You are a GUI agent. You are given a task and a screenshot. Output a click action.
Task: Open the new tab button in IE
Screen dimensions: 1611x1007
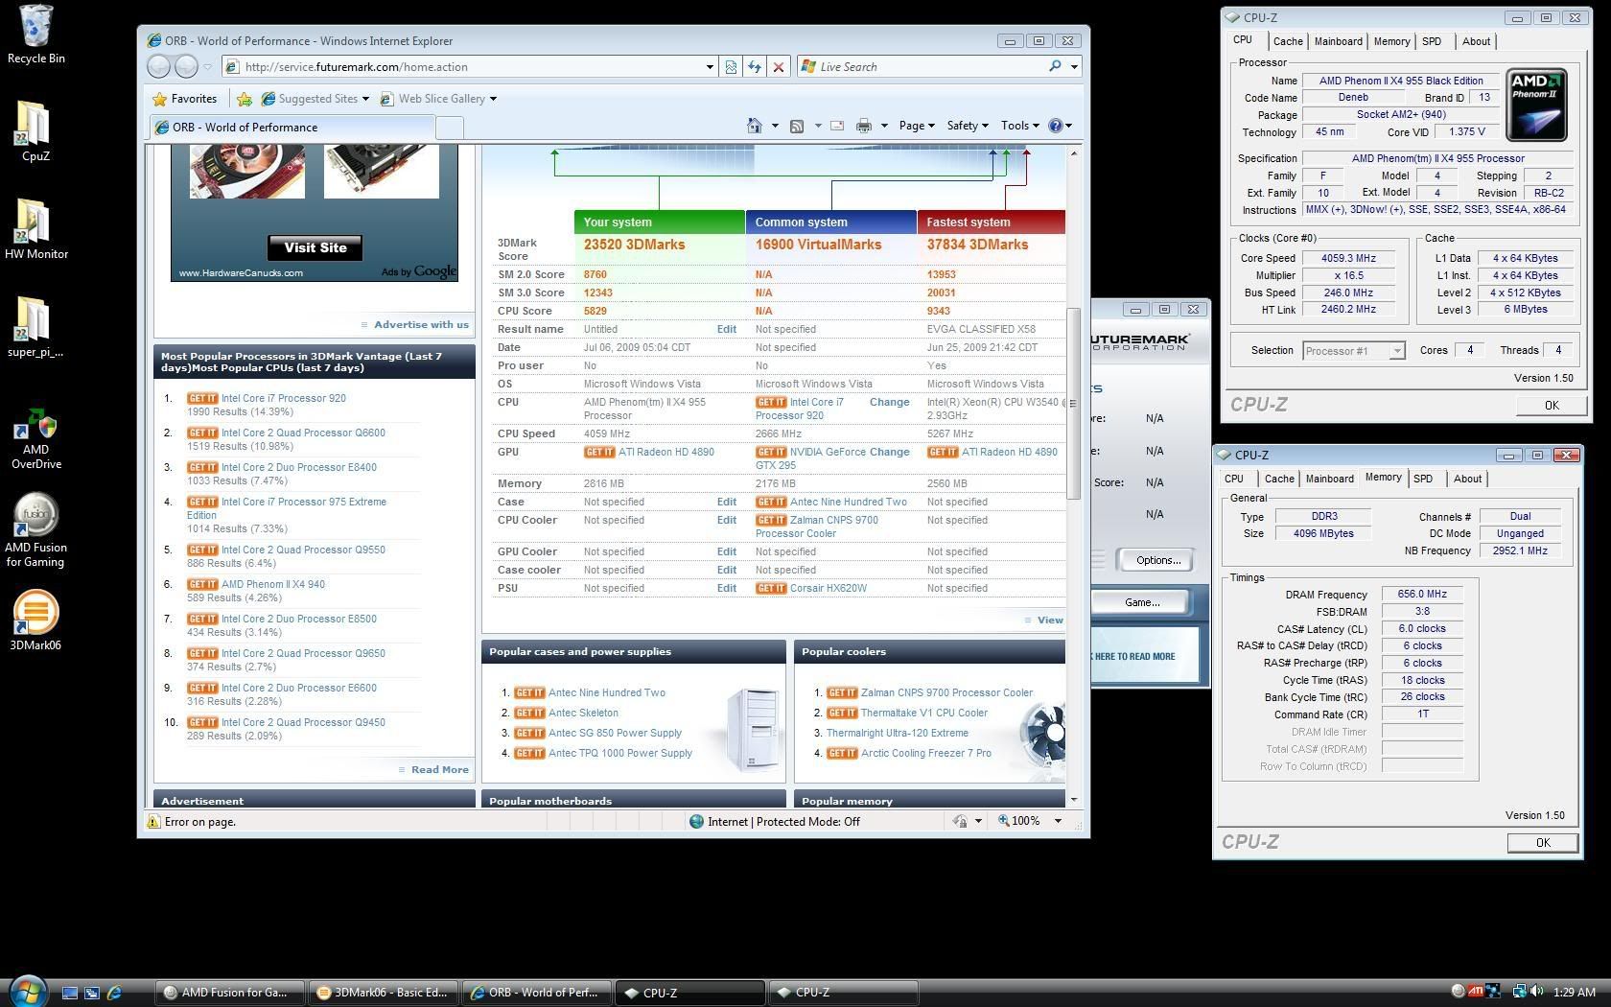(x=450, y=127)
